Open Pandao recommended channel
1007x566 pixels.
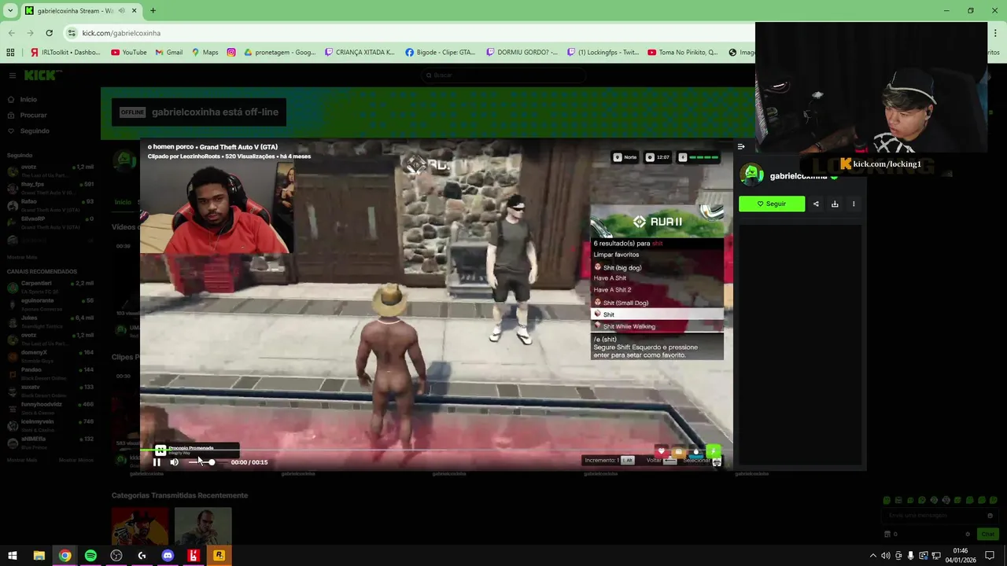50,373
